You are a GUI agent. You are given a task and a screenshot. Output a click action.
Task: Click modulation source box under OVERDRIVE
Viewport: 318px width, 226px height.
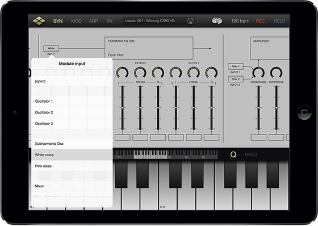point(277,137)
